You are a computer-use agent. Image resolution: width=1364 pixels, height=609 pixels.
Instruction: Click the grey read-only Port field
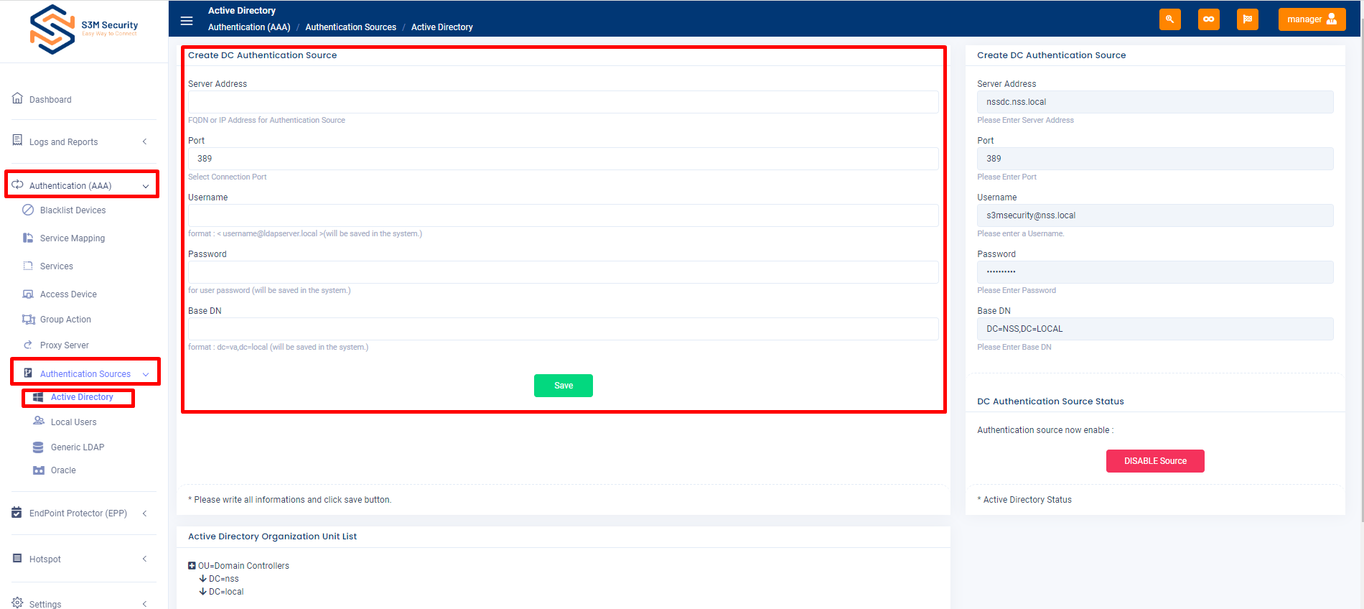click(x=1155, y=159)
